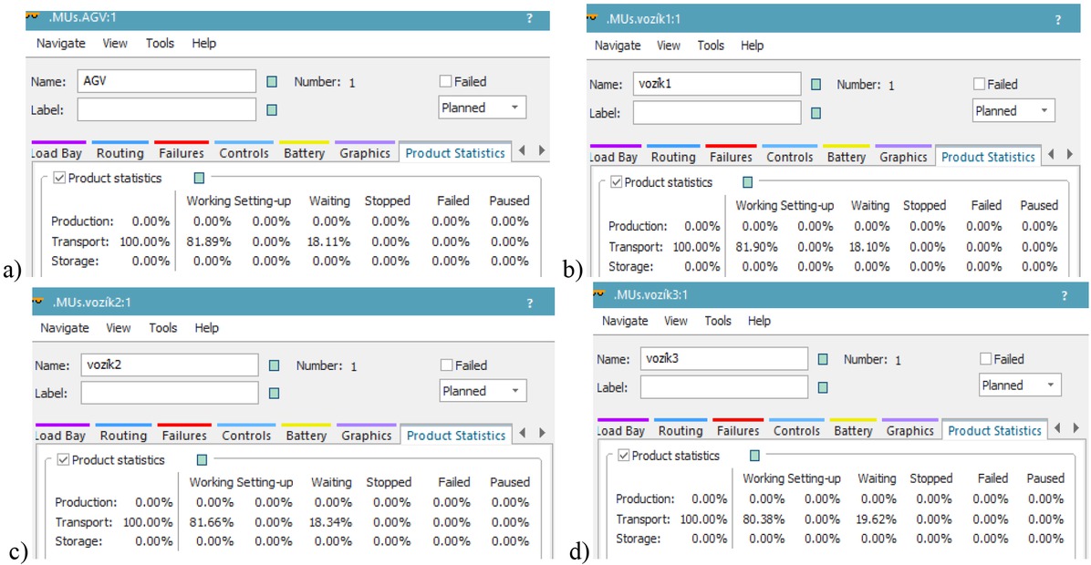Image resolution: width=1091 pixels, height=565 pixels.
Task: Open help via question mark in vozík3 window
Action: 1064,296
